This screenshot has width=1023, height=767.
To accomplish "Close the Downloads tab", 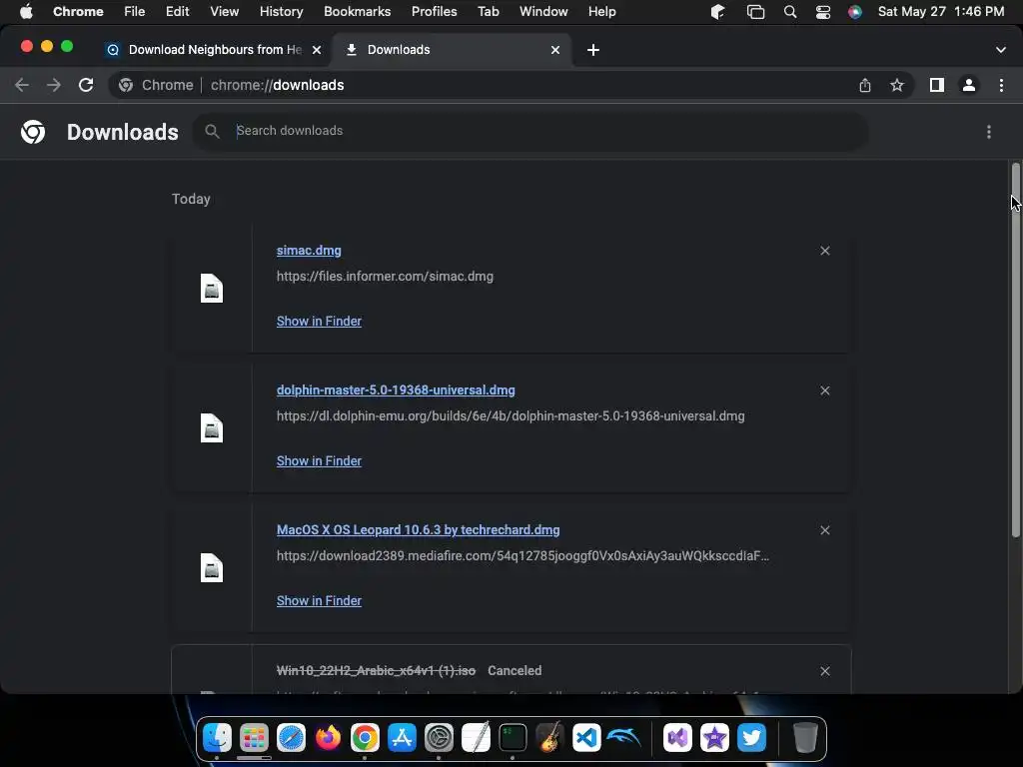I will tap(555, 50).
